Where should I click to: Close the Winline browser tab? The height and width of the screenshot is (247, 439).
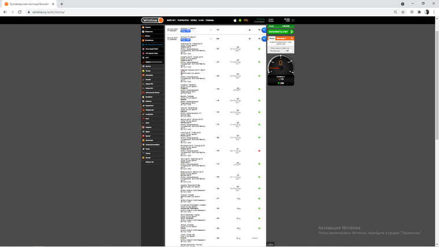pos(53,4)
